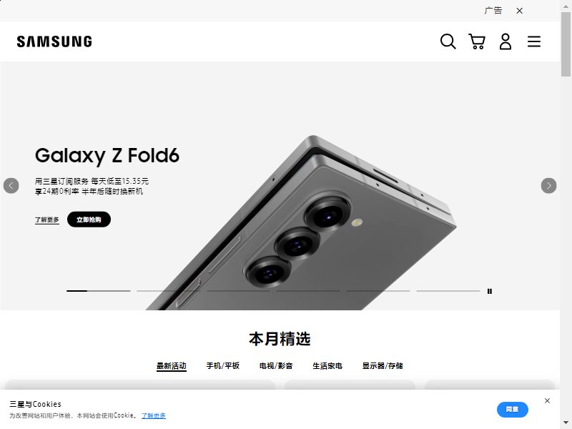The image size is (572, 429).
Task: Open the cookie 了解更多 link
Action: [154, 415]
